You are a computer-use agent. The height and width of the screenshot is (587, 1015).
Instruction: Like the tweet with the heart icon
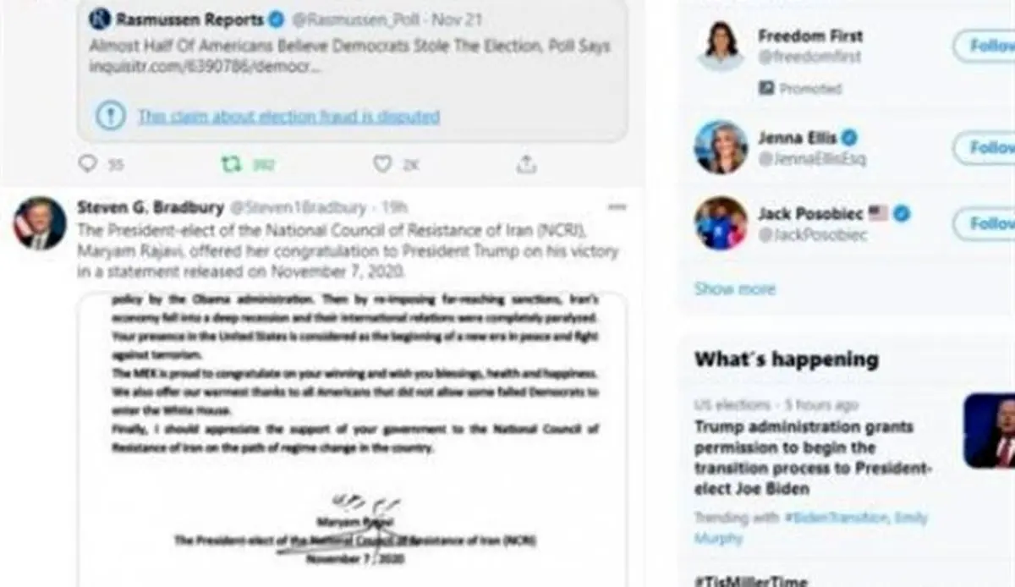coord(382,164)
